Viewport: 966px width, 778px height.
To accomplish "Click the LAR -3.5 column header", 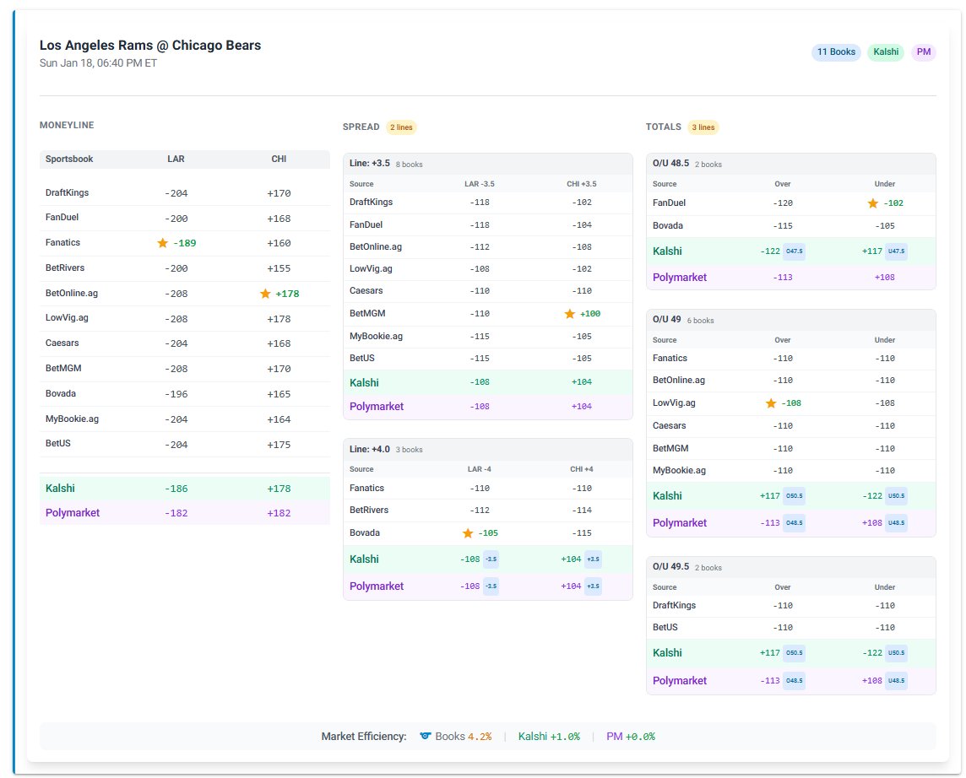I will click(480, 184).
